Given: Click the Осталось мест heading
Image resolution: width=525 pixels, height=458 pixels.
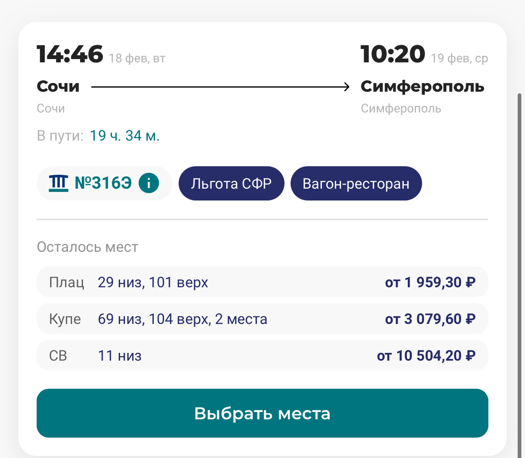Looking at the screenshot, I should pyautogui.click(x=87, y=247).
